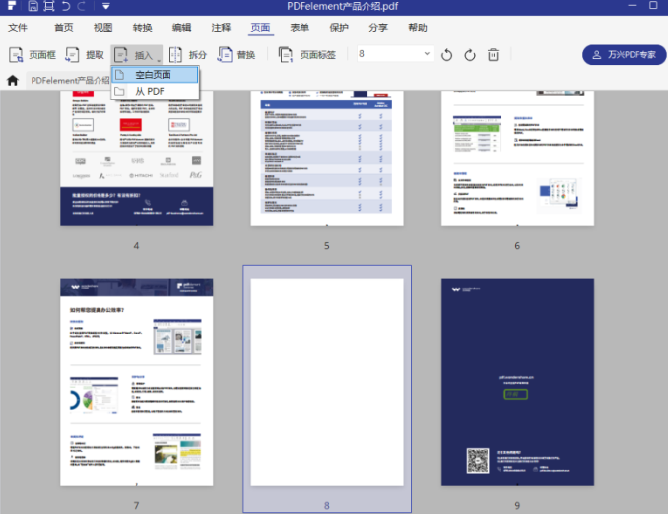
Task: Choose 空白页面 (blank page) from insert menu
Action: click(x=153, y=74)
